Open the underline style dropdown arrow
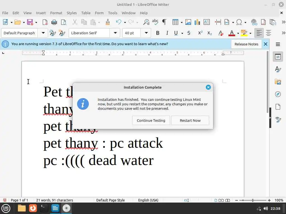The width and height of the screenshot is (286, 214). pos(182,33)
